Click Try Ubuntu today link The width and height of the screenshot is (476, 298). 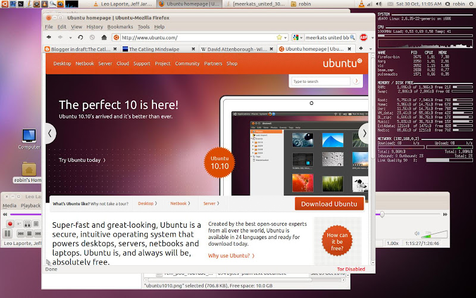[x=82, y=160]
